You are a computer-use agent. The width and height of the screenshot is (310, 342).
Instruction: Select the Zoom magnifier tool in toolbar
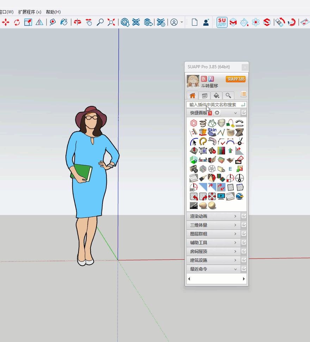100,22
